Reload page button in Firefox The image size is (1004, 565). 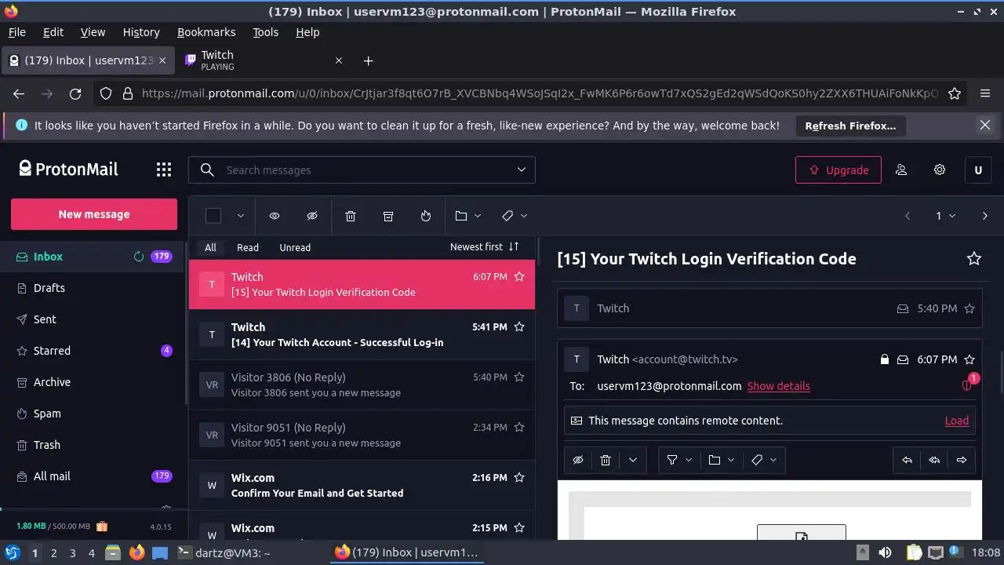[x=75, y=93]
